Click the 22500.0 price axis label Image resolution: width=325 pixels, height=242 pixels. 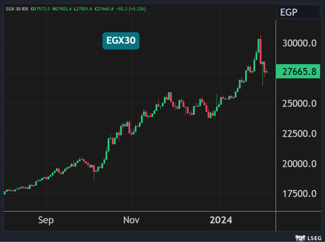pyautogui.click(x=299, y=134)
